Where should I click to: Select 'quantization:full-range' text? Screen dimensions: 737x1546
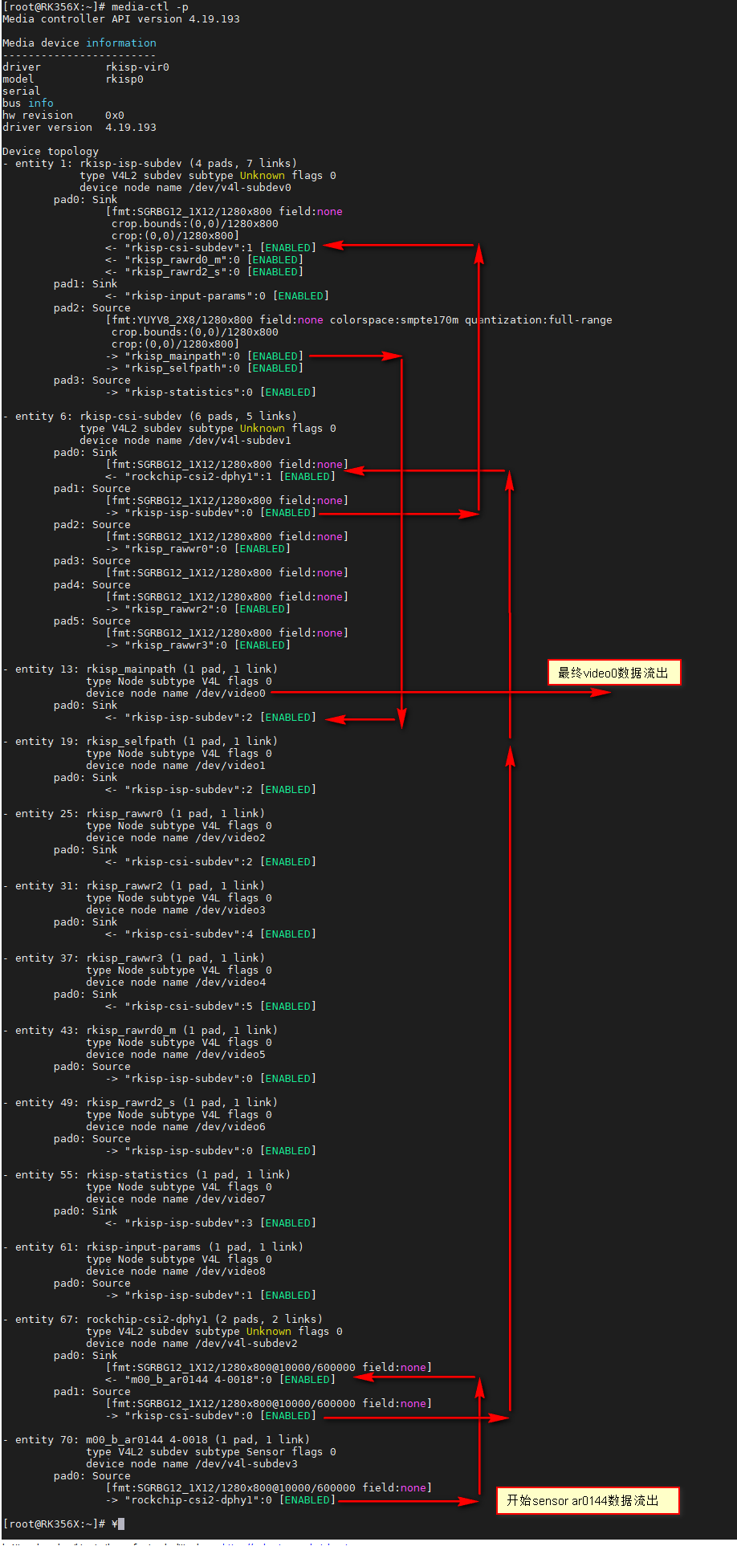539,319
